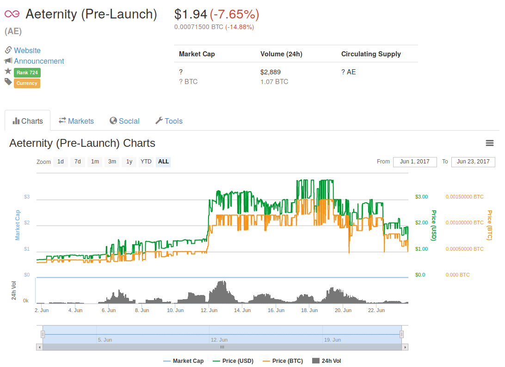Click the 19. Jun label in navigator
This screenshot has height=367, width=505.
pos(333,340)
